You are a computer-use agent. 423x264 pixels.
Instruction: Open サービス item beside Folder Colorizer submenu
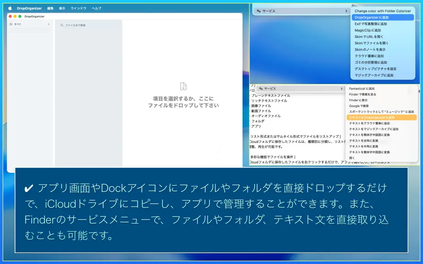pos(301,11)
